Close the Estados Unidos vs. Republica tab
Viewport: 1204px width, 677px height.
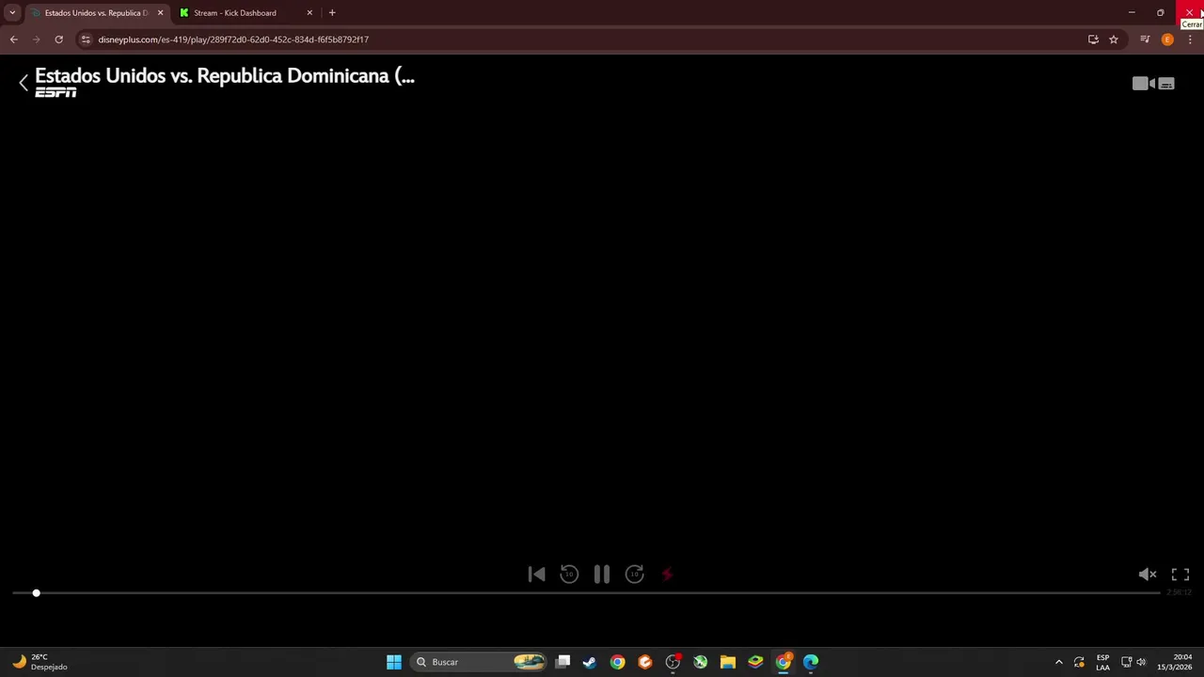click(160, 13)
